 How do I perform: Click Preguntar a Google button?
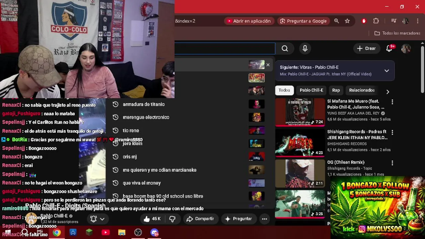303,21
